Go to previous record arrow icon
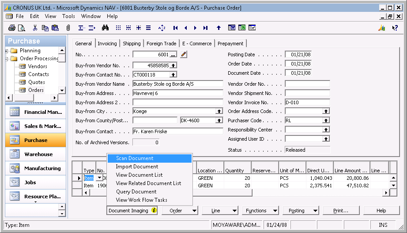The width and height of the screenshot is (407, 233). point(185,28)
